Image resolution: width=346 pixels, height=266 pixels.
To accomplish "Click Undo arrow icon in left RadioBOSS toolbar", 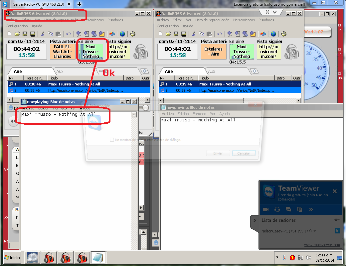I will pyautogui.click(x=69, y=34).
